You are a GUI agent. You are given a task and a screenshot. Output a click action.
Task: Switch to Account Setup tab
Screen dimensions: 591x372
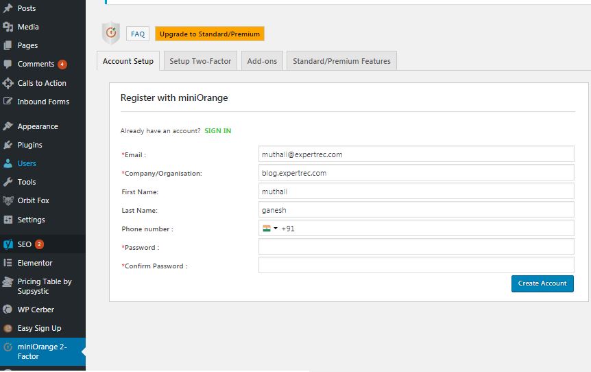tap(128, 61)
